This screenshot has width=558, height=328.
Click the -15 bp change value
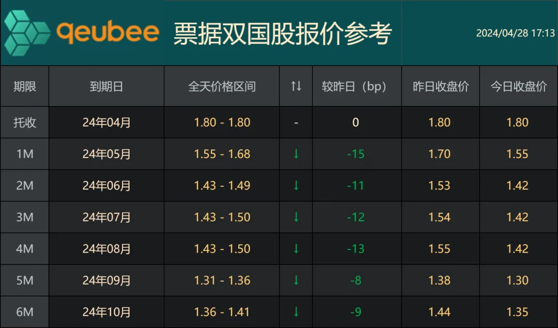coord(355,154)
